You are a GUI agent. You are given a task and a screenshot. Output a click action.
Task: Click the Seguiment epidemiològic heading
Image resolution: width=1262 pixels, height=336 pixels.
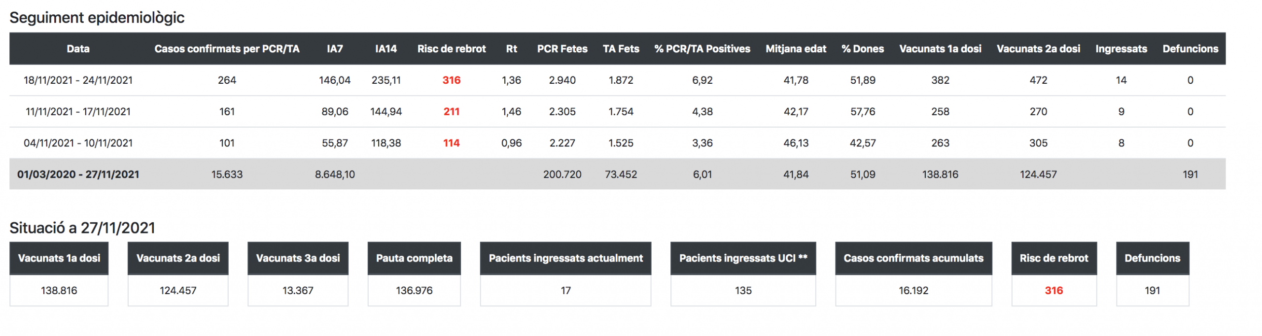tap(97, 18)
